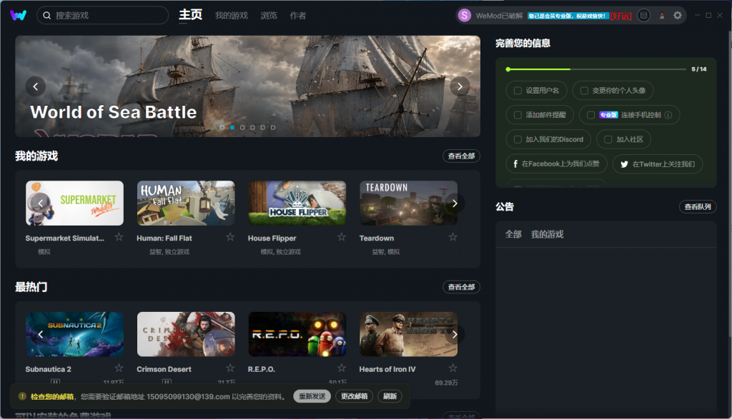Select the first banner carousel dot
The image size is (732, 419).
point(222,127)
